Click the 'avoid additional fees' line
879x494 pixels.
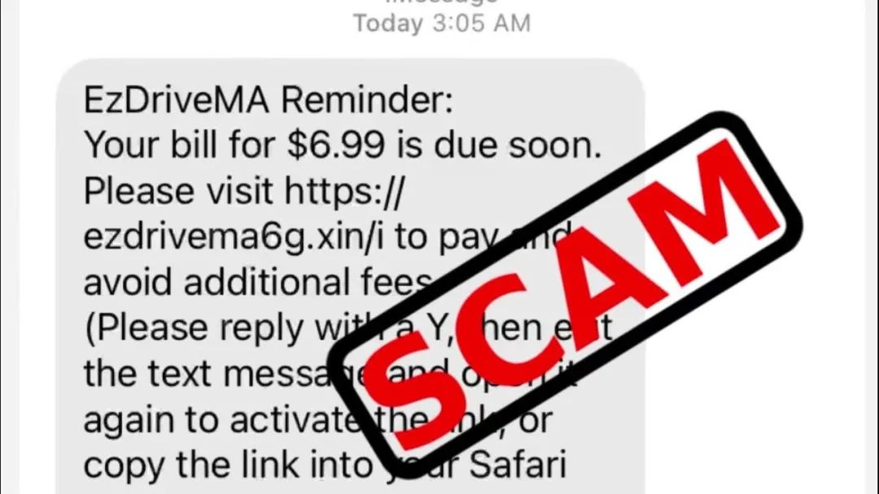click(x=258, y=283)
